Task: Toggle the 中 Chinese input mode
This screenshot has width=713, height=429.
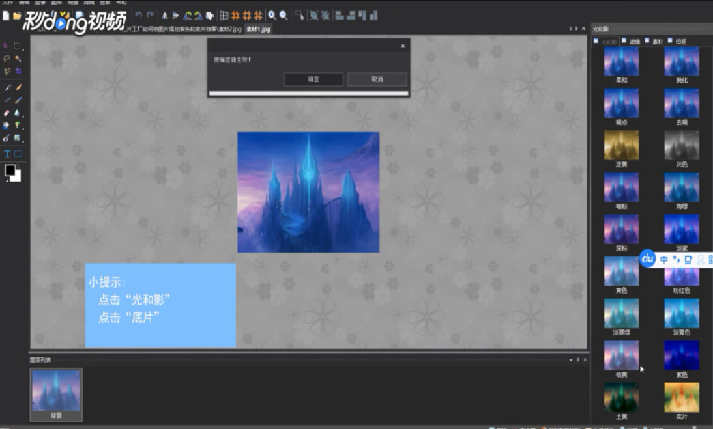Action: click(x=664, y=260)
